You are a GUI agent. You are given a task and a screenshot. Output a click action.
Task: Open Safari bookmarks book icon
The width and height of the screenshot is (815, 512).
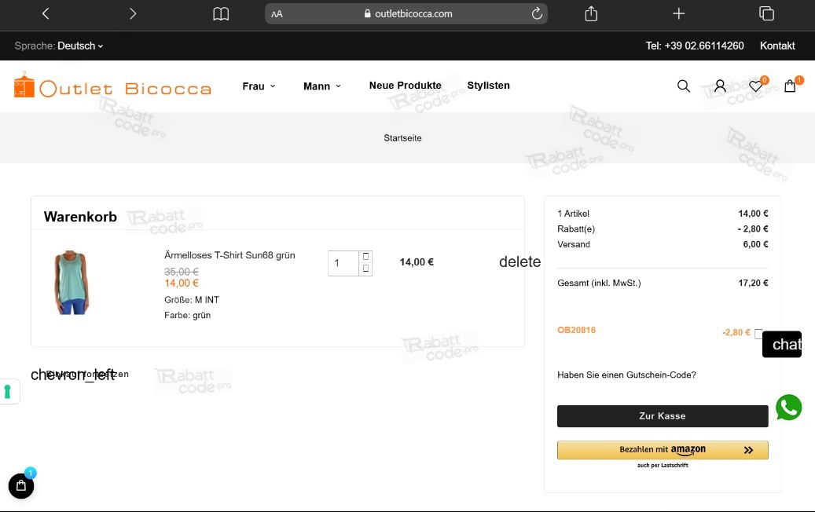(x=221, y=14)
